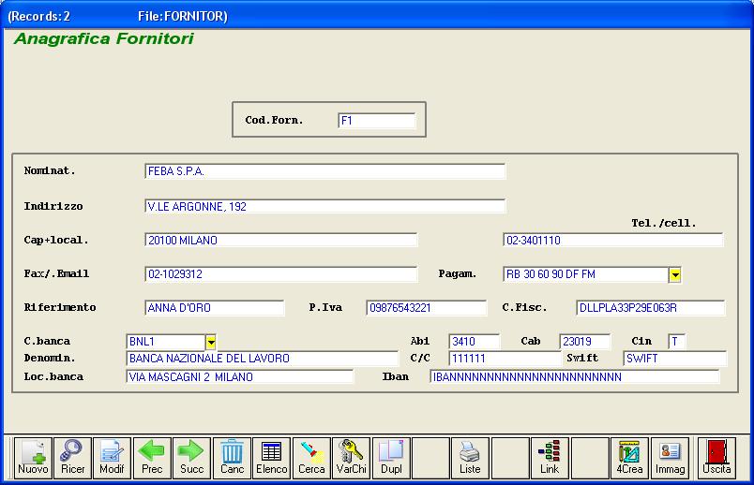Expand the C.banca bank code dropdown
Screen dimensions: 754x485
[x=211, y=342]
